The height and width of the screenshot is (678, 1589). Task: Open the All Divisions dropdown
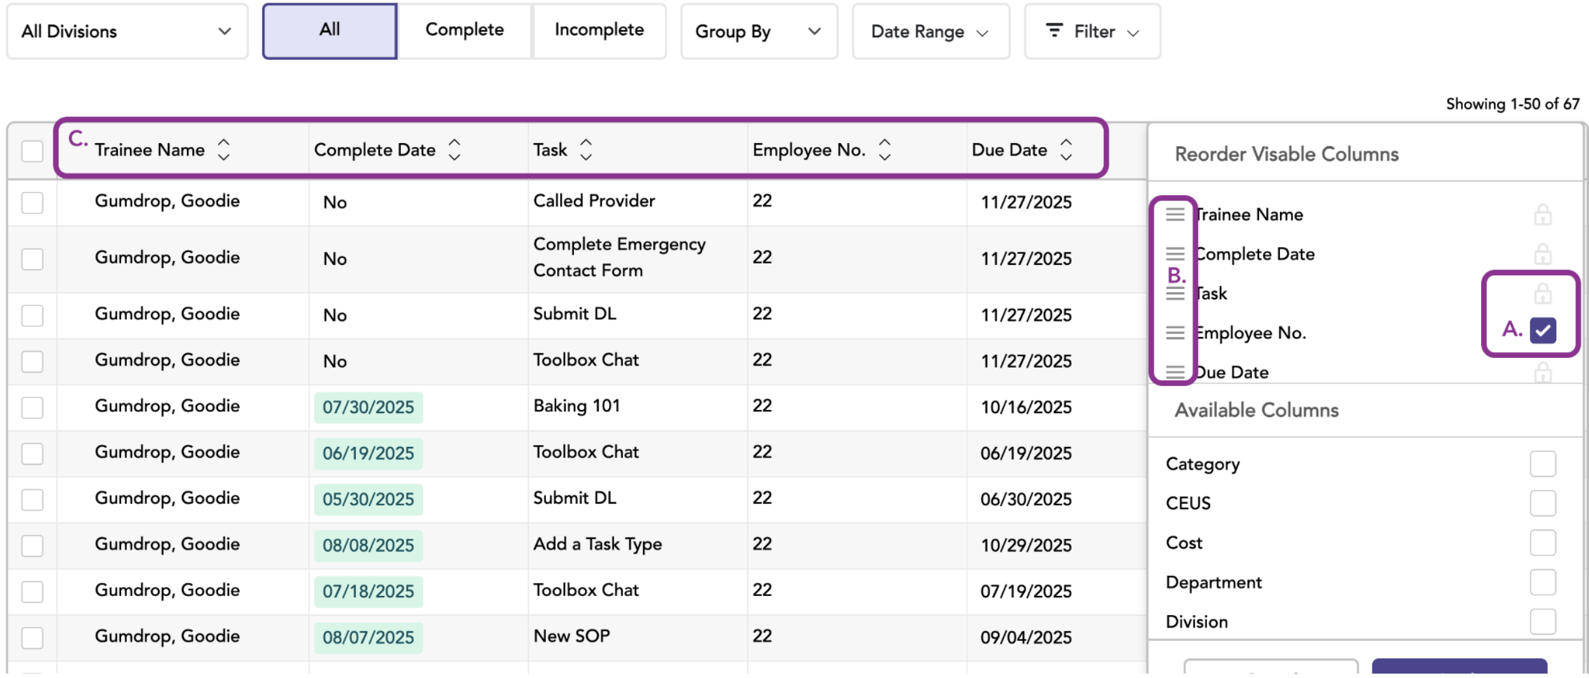coord(128,31)
